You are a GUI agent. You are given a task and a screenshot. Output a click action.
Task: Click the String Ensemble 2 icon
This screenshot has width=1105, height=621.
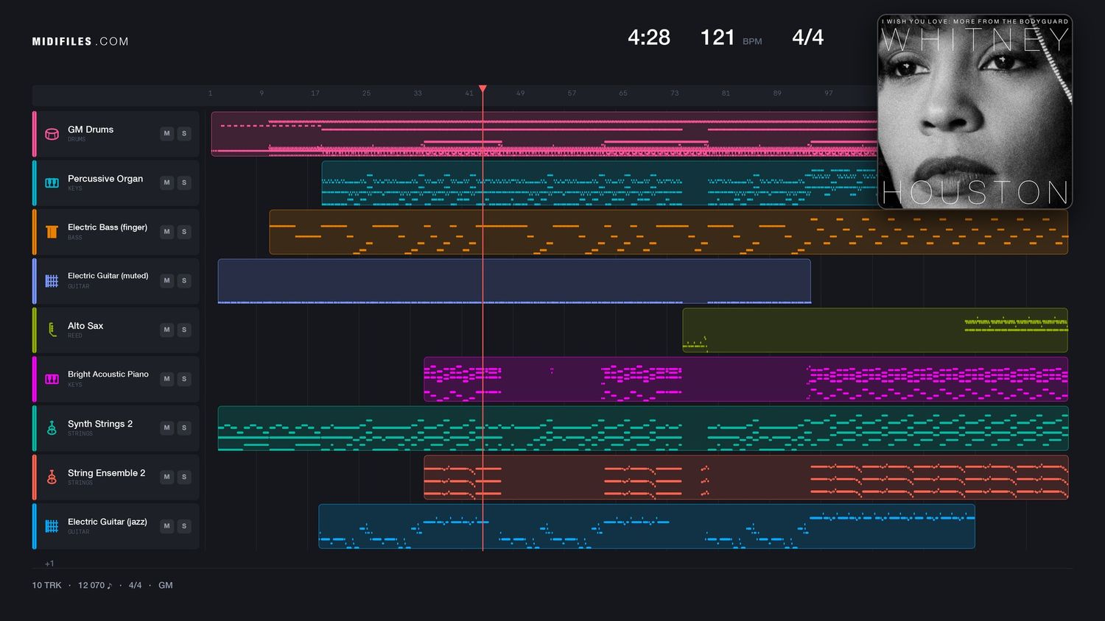[52, 477]
